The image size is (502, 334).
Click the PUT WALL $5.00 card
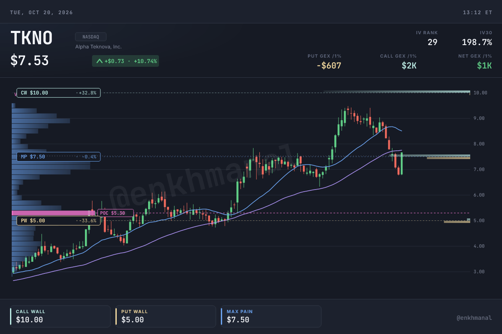click(x=166, y=316)
